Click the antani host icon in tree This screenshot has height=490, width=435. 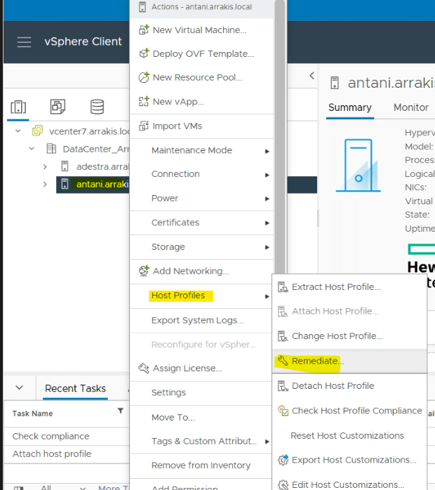pyautogui.click(x=65, y=184)
